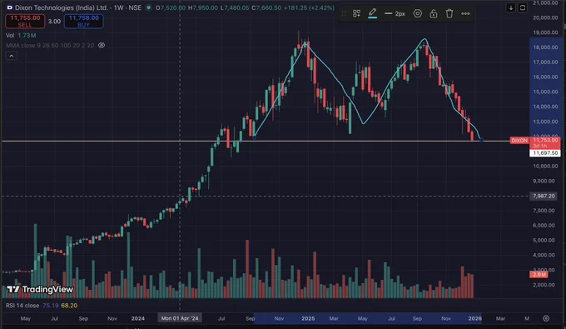Click the +181.25 (+2.42%) change value
The width and height of the screenshot is (566, 329).
[309, 7]
